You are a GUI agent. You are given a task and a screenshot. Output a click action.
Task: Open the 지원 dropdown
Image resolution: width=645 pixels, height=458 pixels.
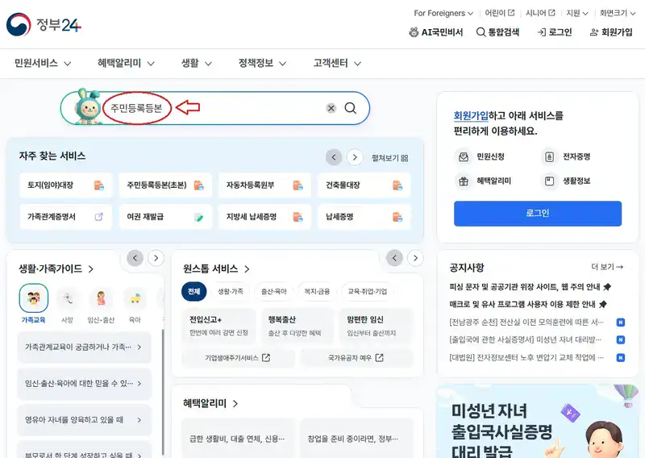pos(577,13)
